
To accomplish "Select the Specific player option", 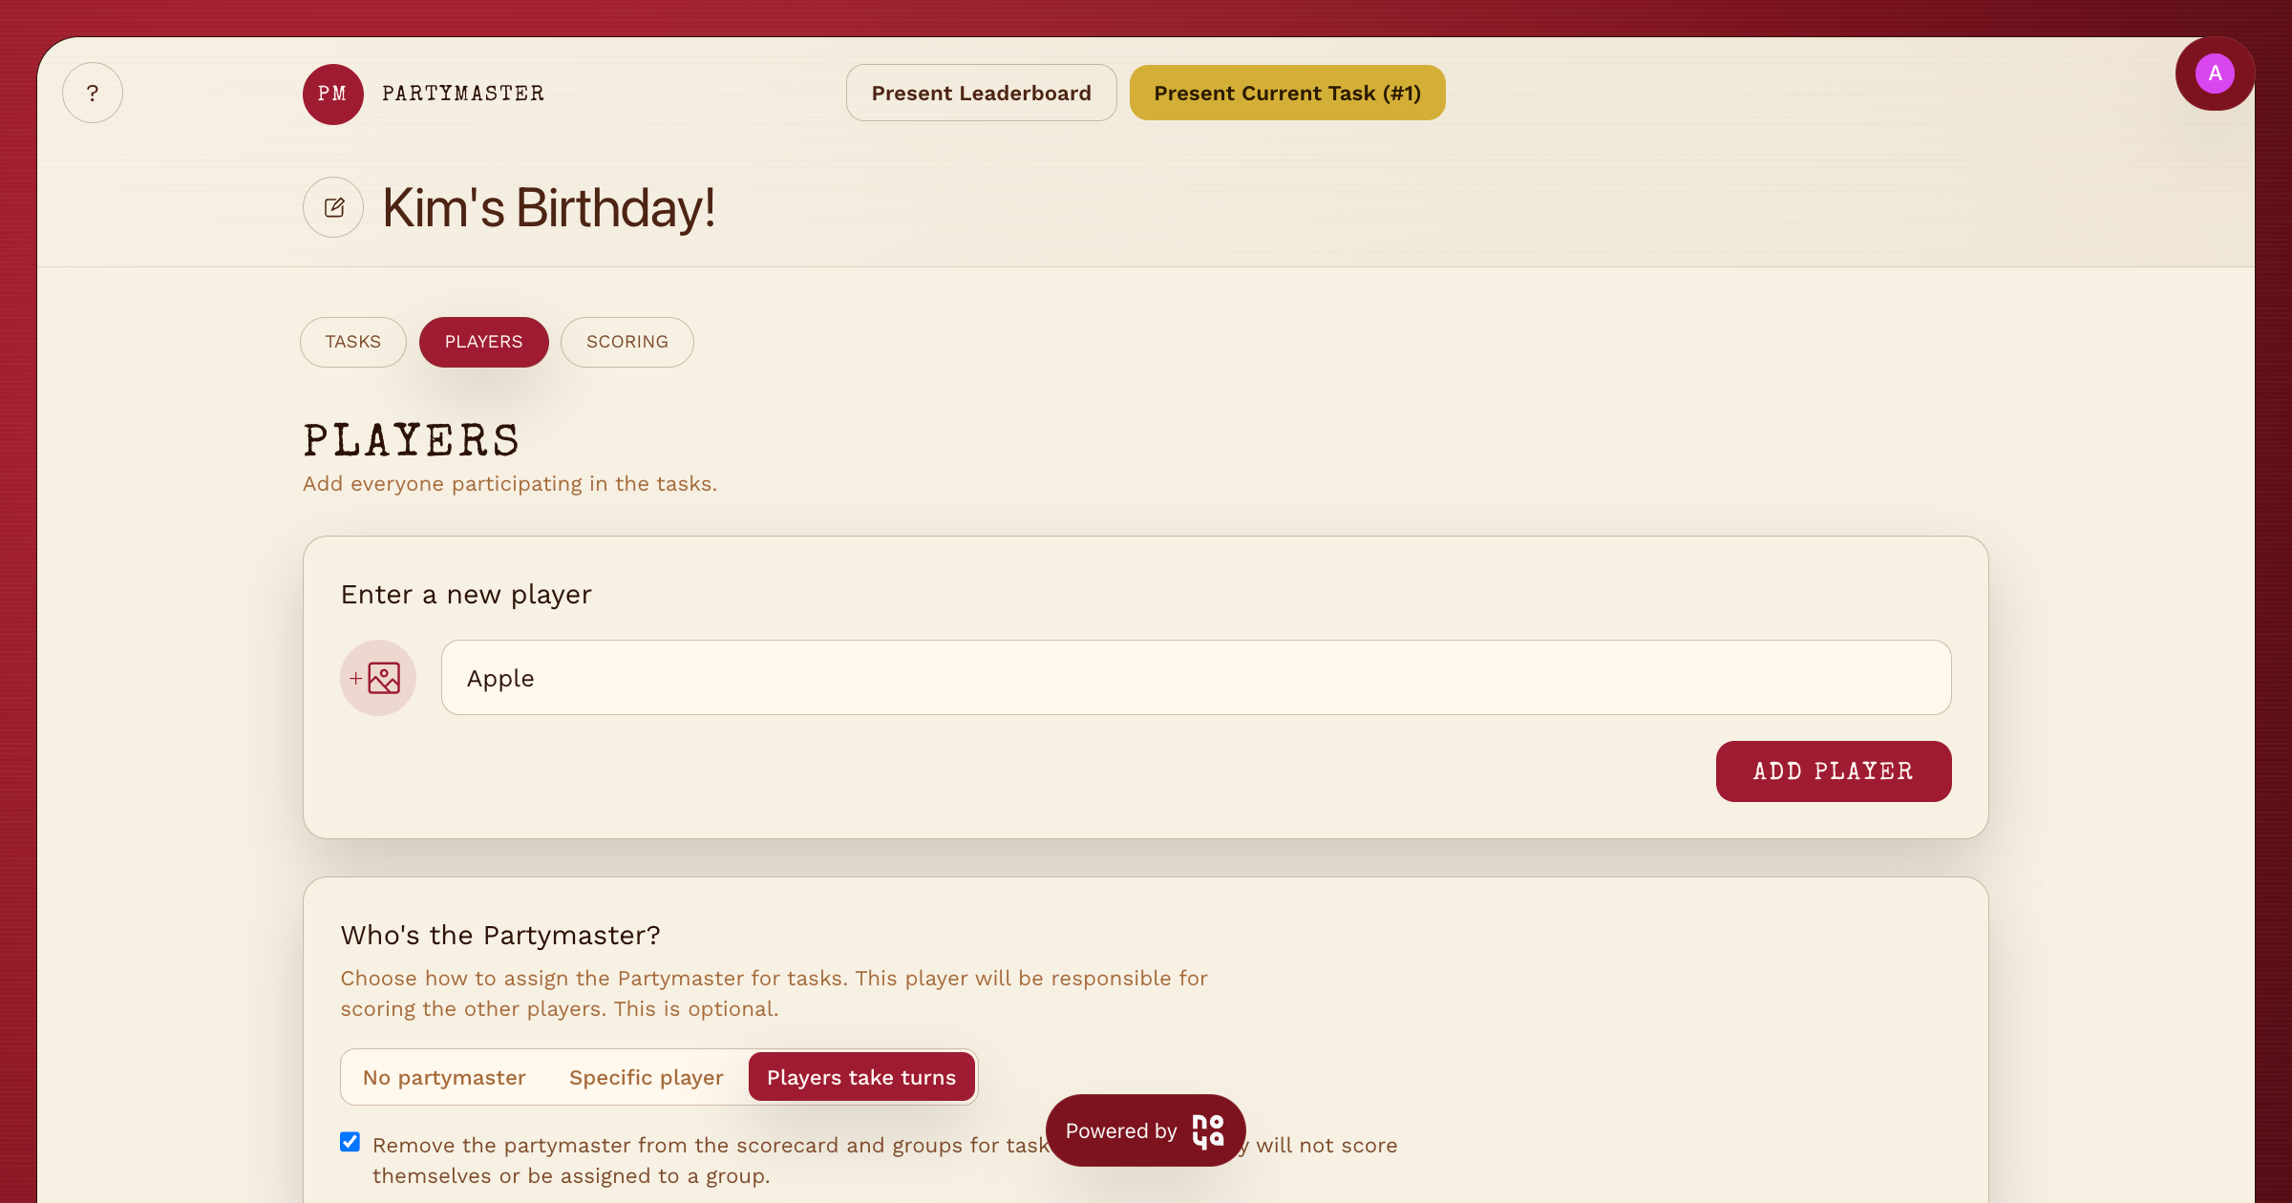I will point(646,1077).
